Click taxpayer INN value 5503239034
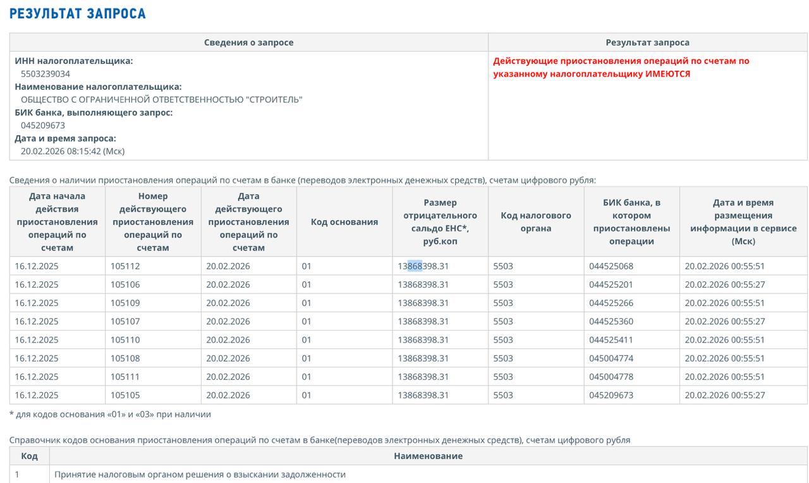The height and width of the screenshot is (483, 809). pyautogui.click(x=46, y=74)
